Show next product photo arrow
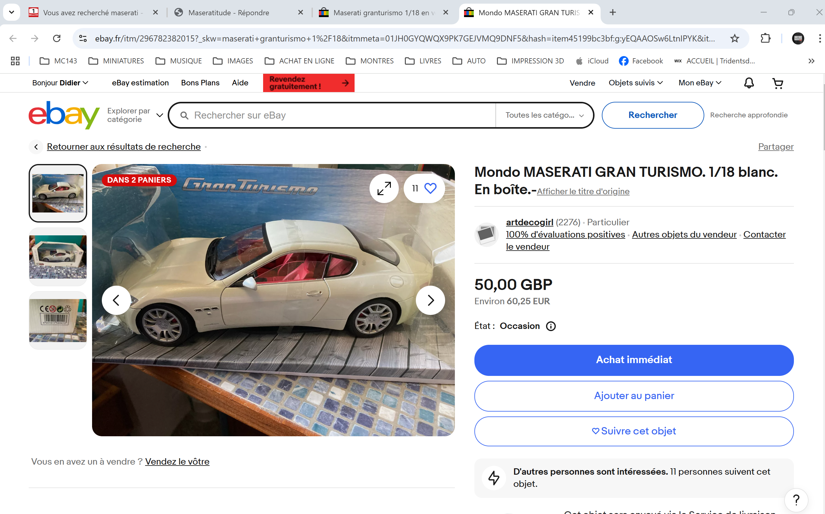 (x=430, y=300)
